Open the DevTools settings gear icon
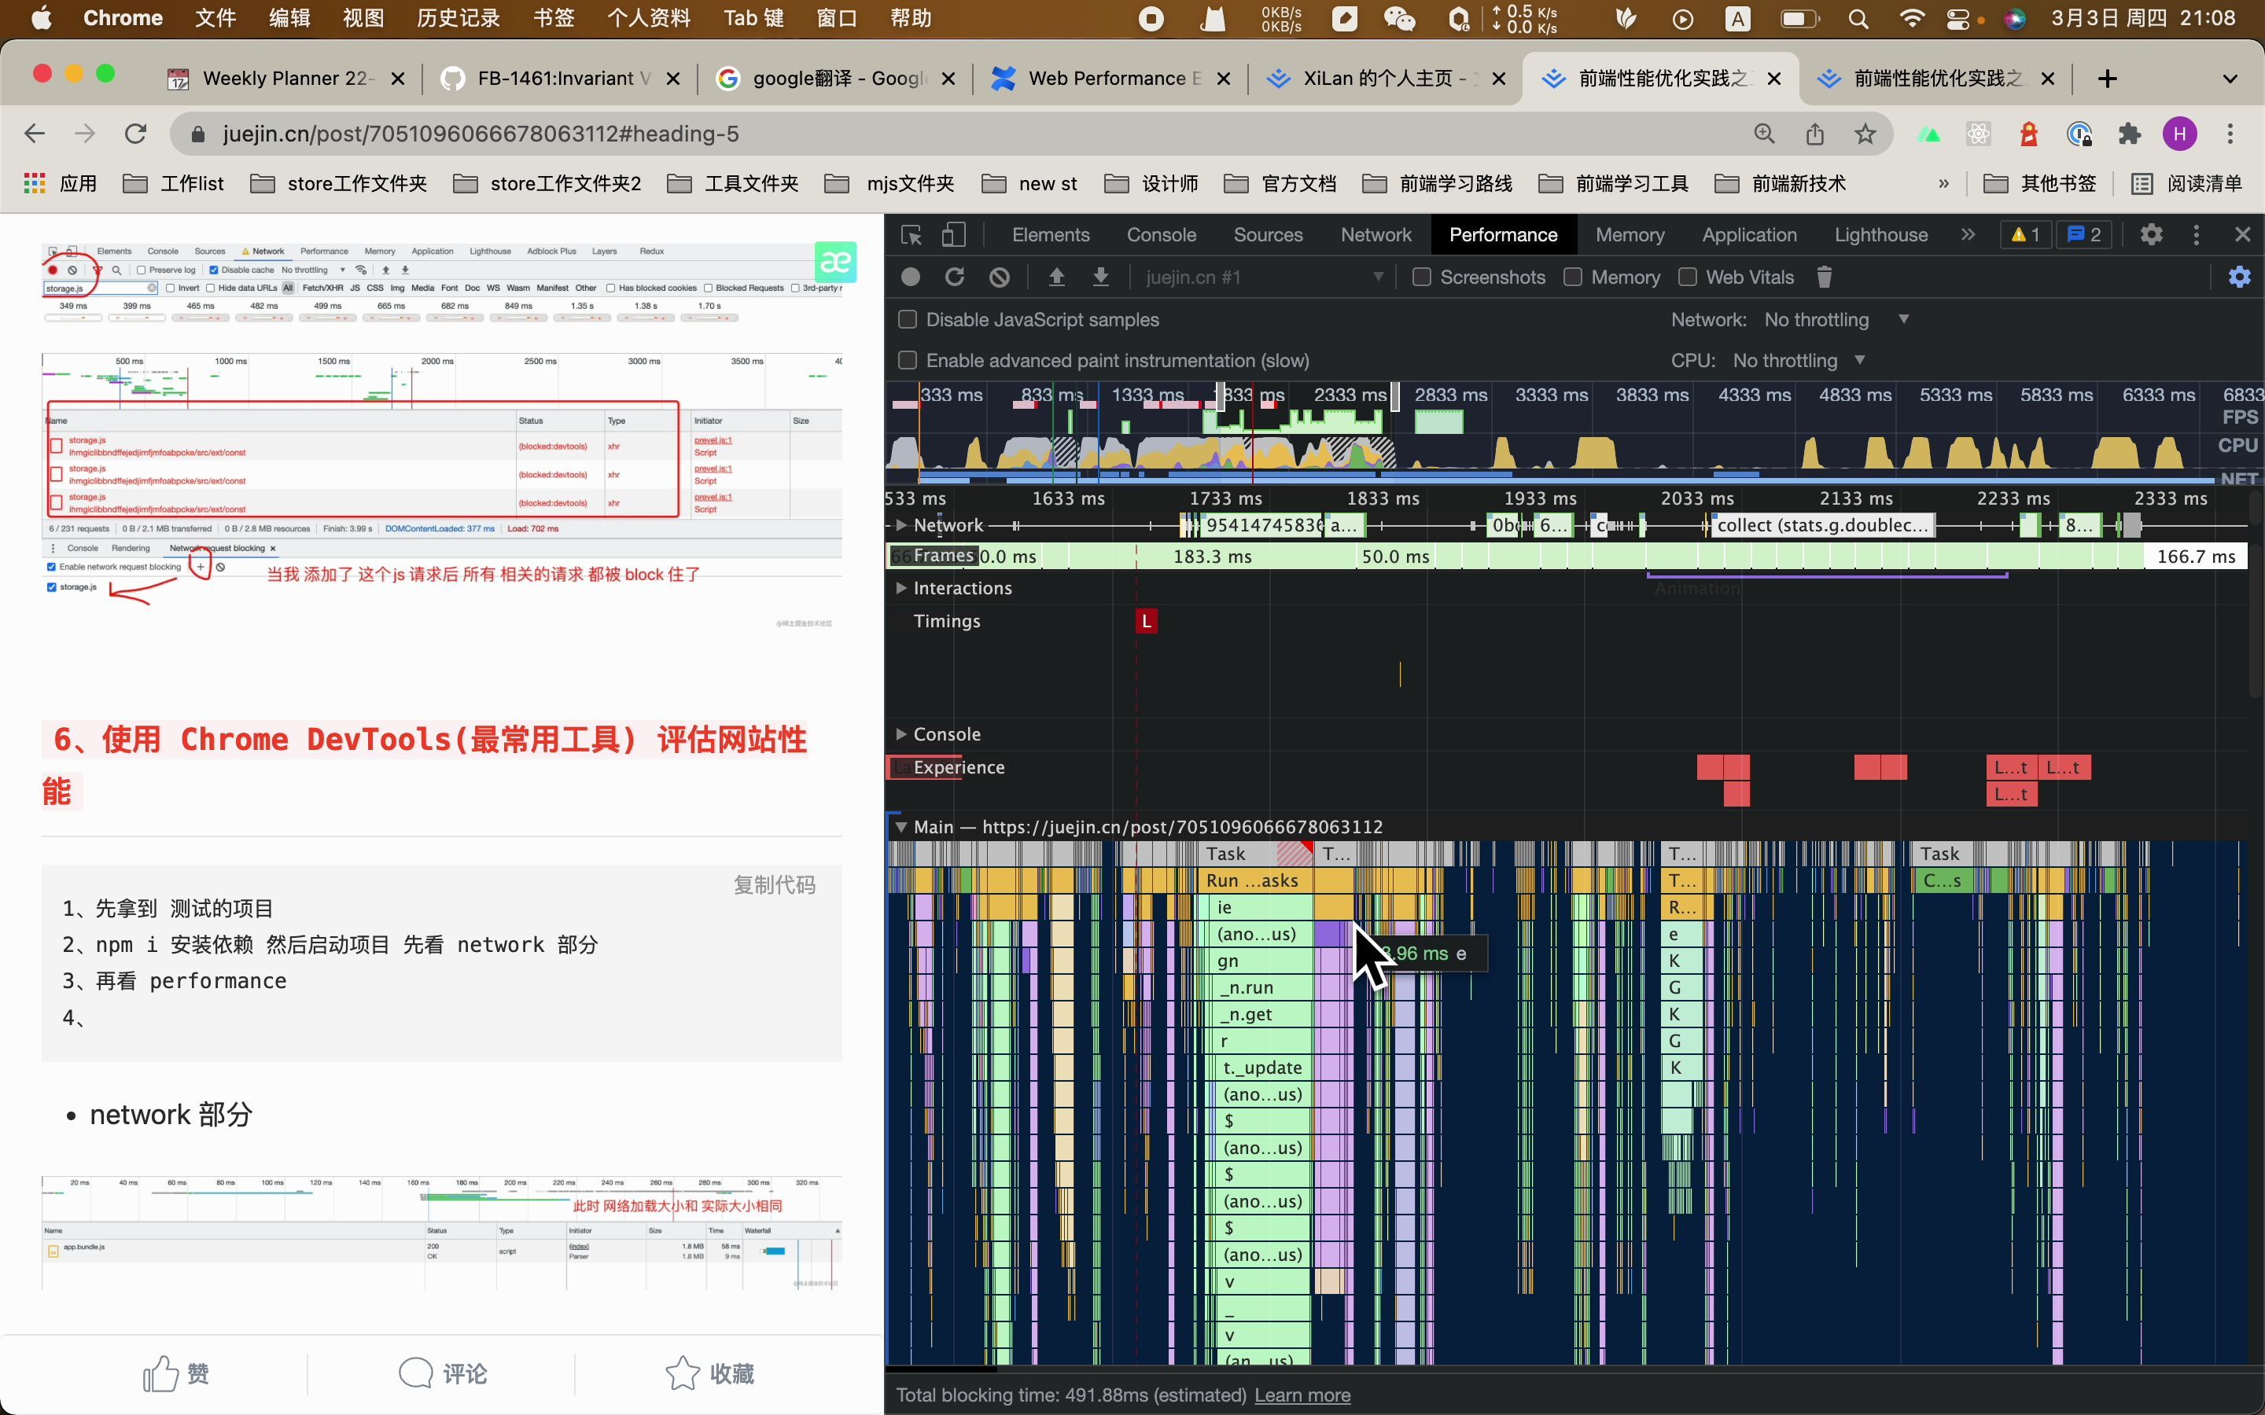 [2151, 235]
